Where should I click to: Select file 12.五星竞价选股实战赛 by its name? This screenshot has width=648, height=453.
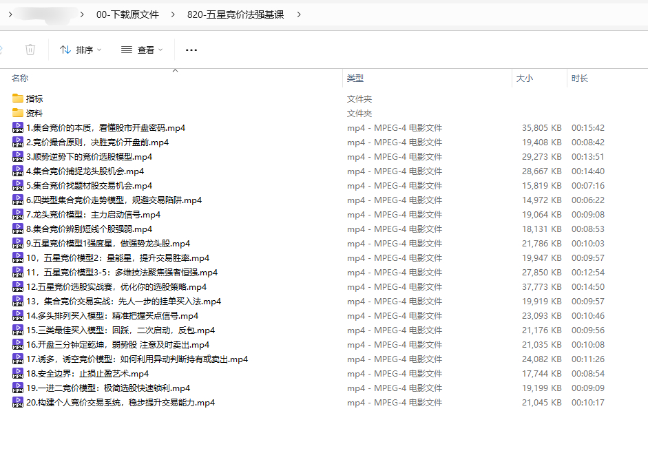tap(116, 286)
